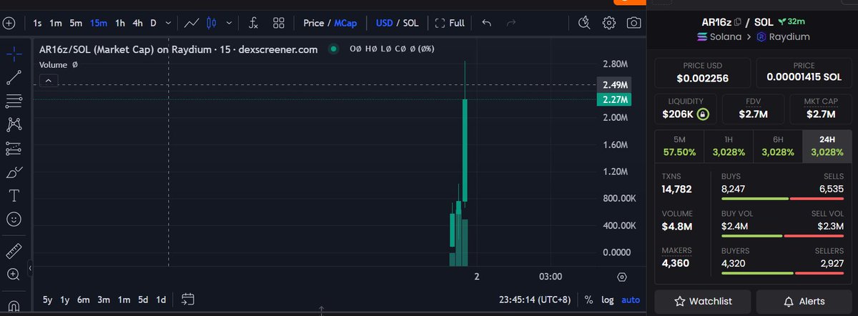The image size is (858, 316).
Task: Select the 5m timeframe
Action: 76,23
